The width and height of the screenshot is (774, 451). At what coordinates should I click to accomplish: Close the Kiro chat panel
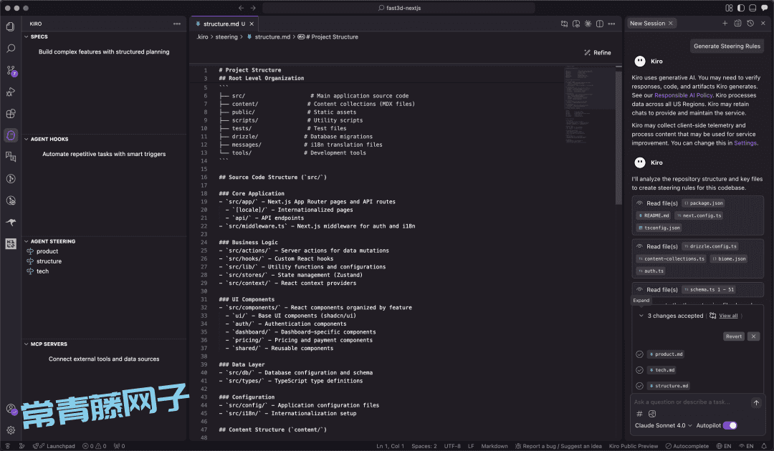[x=763, y=23]
